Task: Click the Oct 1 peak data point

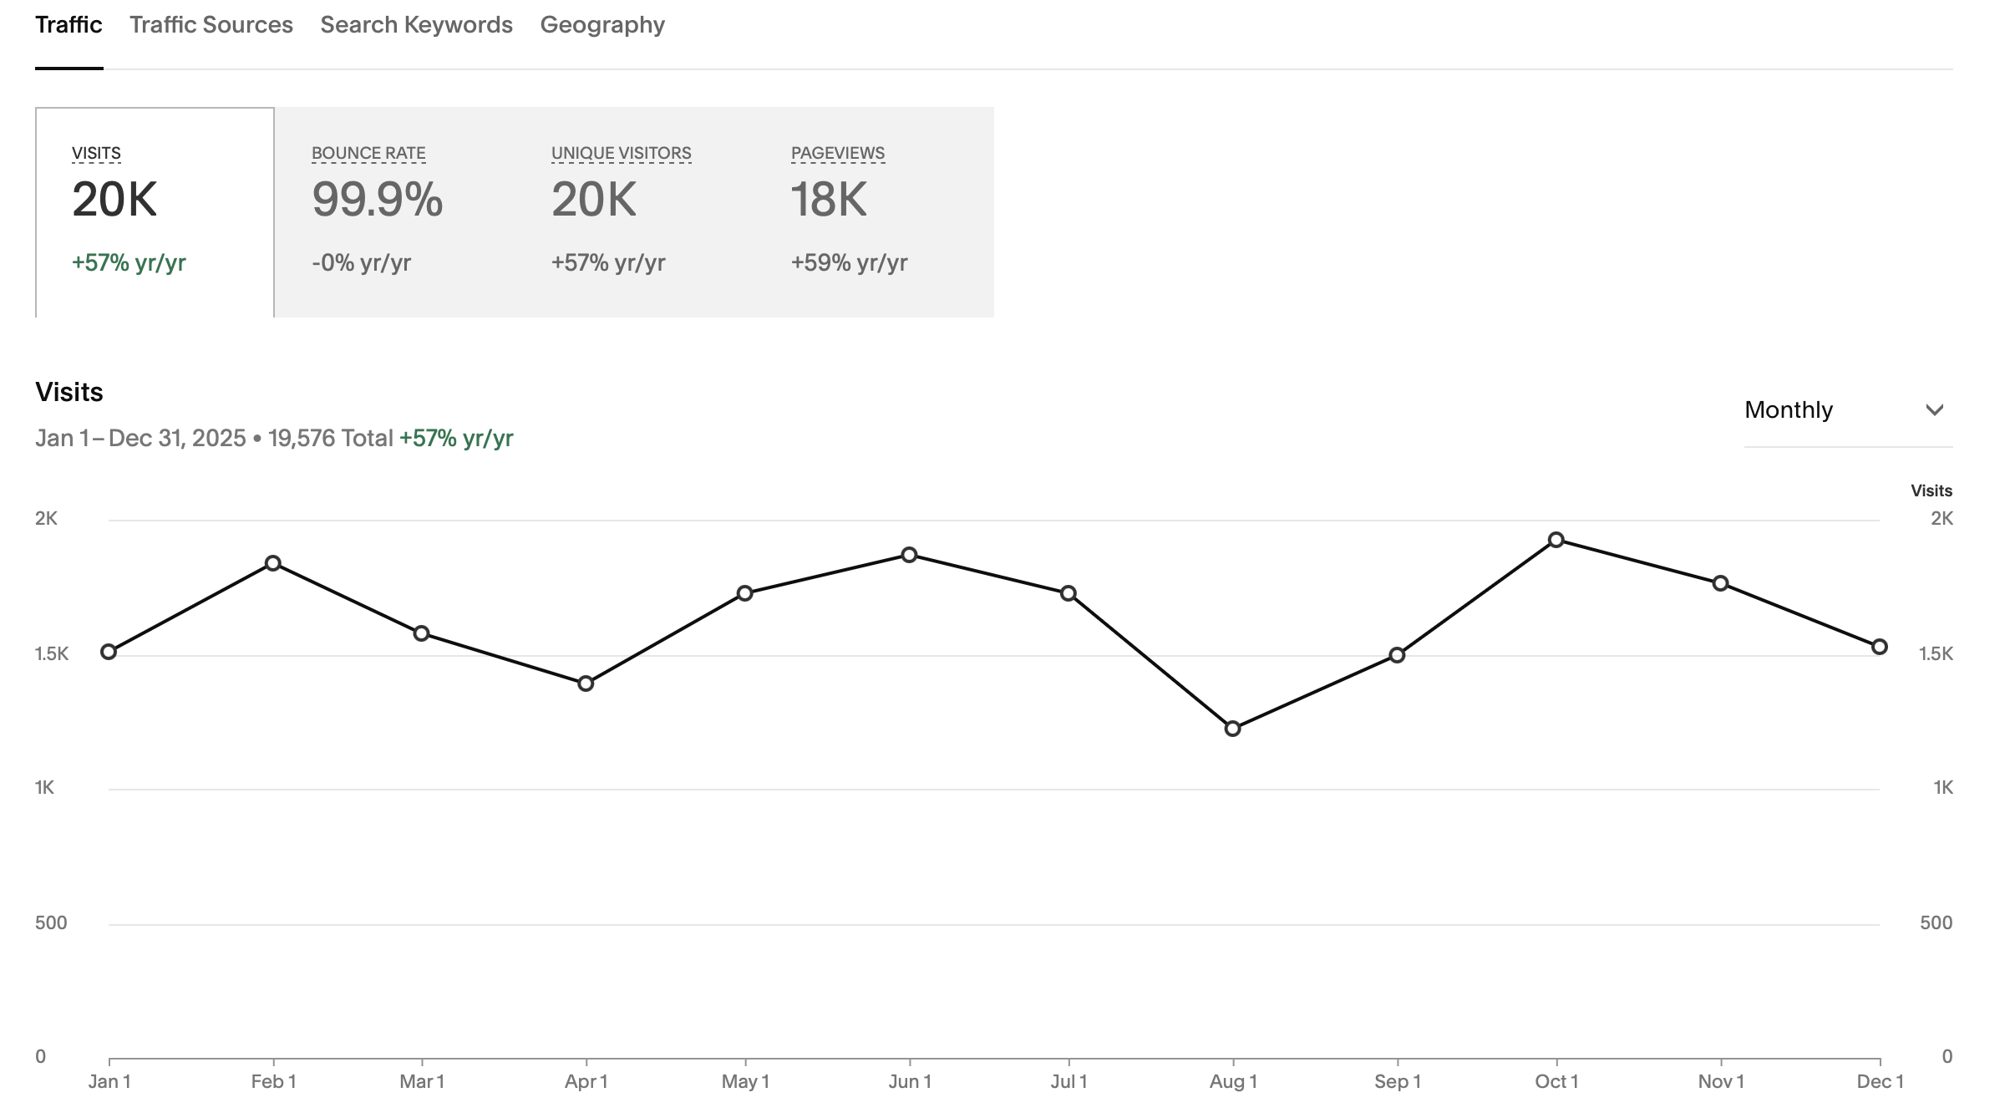Action: click(x=1556, y=540)
